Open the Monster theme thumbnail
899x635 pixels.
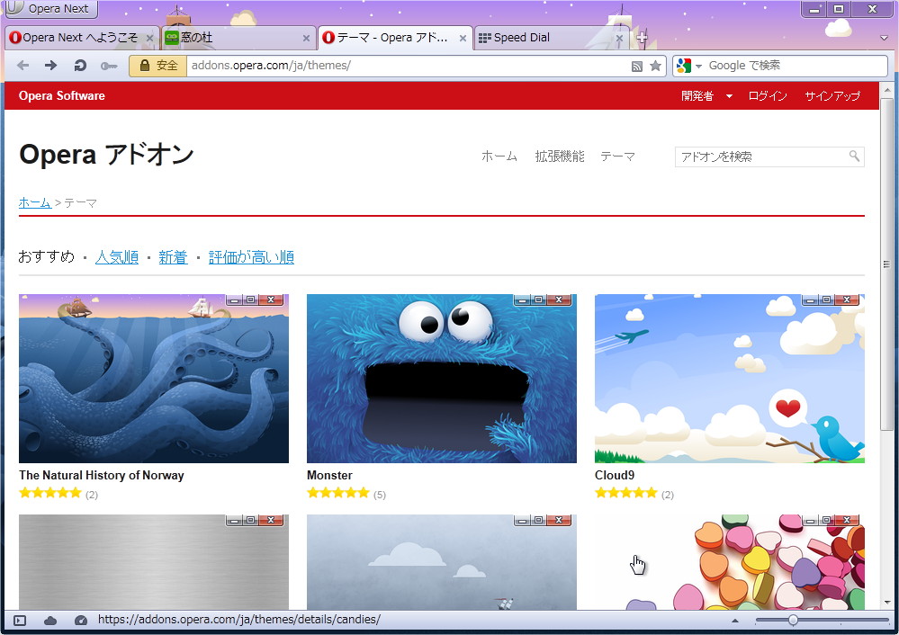pos(440,378)
